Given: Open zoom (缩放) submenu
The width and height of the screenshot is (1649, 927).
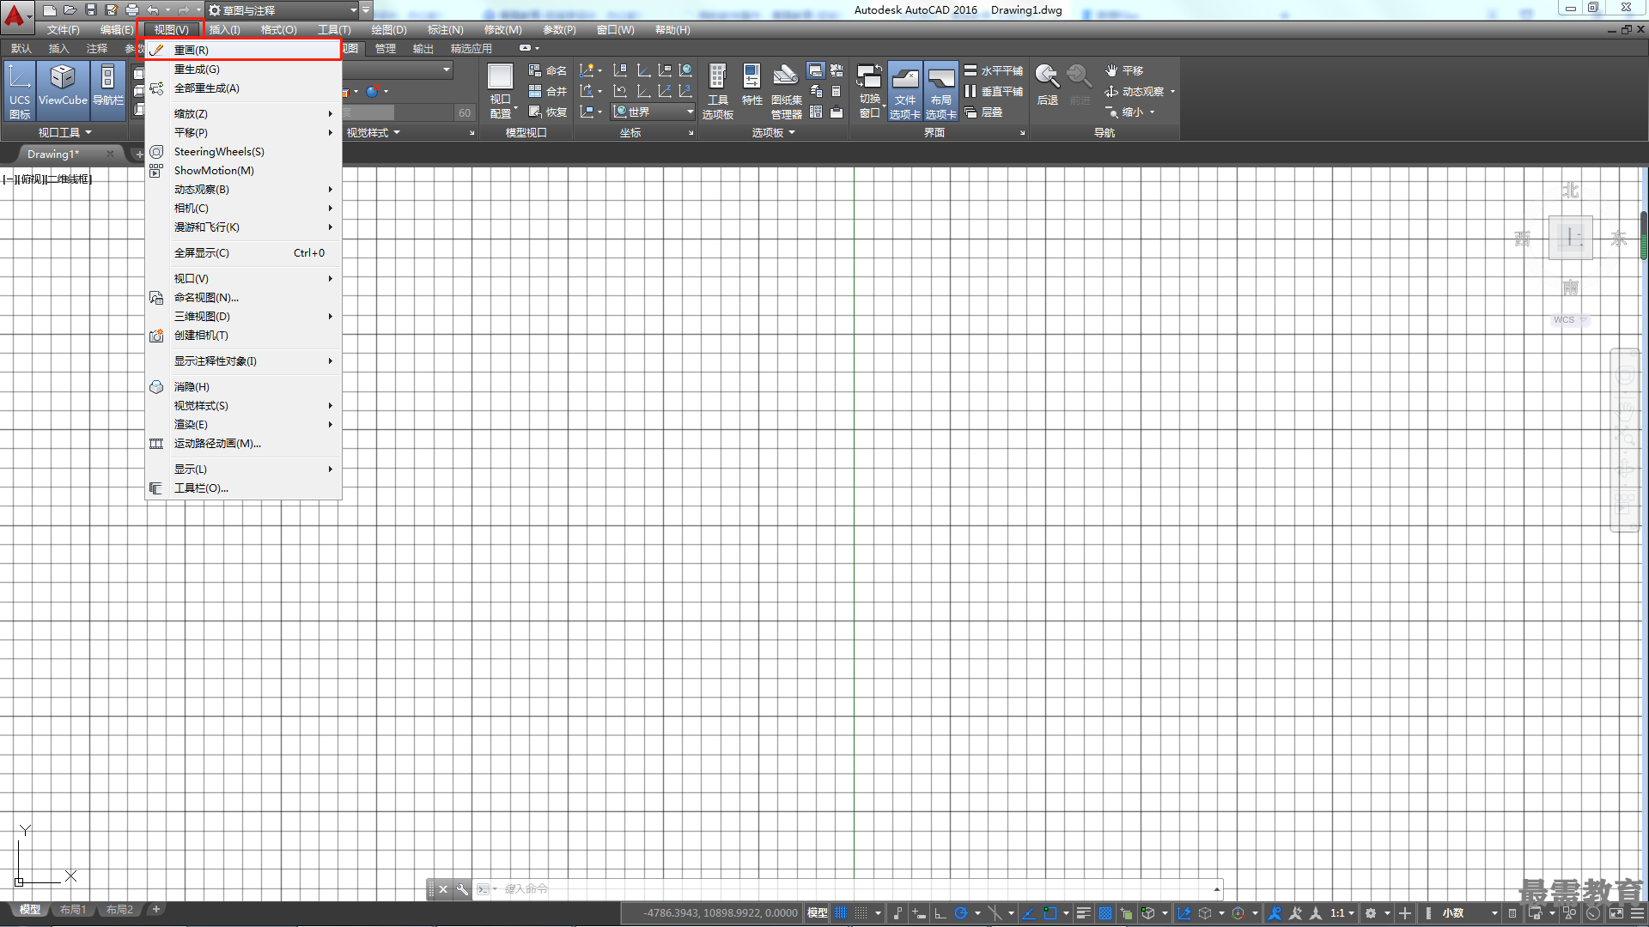Looking at the screenshot, I should (x=243, y=113).
